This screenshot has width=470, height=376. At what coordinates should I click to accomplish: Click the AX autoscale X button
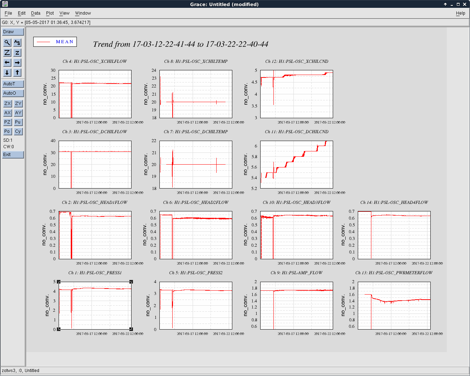coord(8,113)
